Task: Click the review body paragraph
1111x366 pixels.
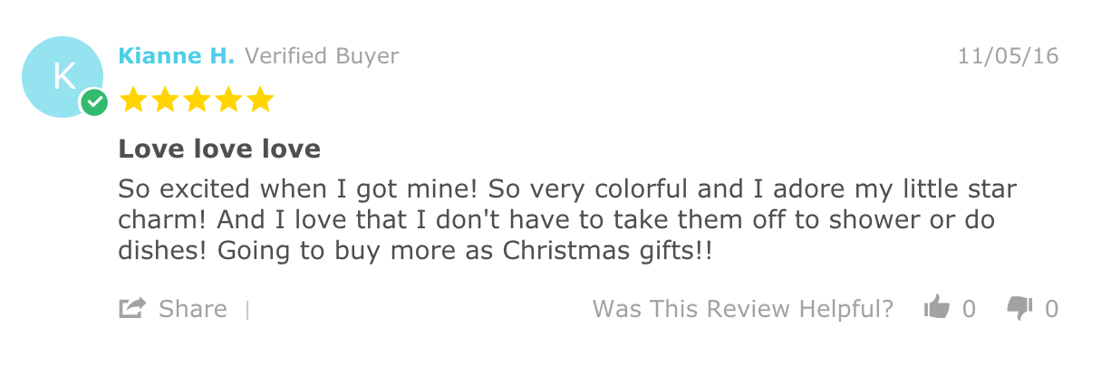Action: [567, 220]
